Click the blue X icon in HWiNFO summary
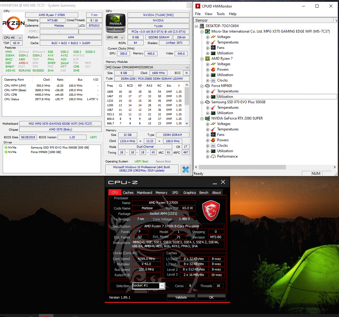339x317 pixels. click(186, 169)
